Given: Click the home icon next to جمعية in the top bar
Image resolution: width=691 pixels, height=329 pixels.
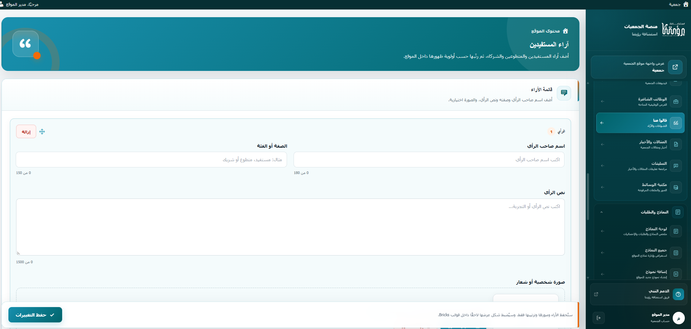Looking at the screenshot, I should point(686,4).
